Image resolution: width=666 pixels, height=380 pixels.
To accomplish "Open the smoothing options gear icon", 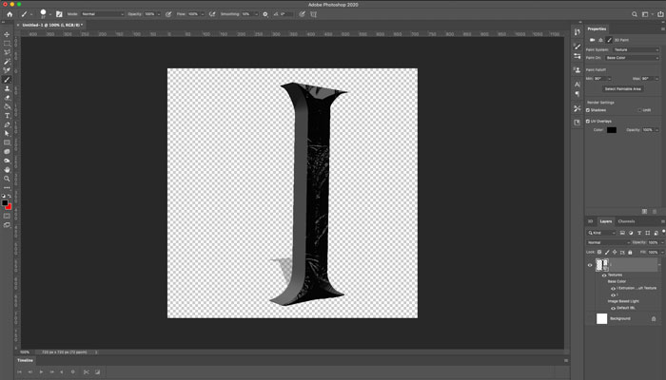I will coord(264,14).
